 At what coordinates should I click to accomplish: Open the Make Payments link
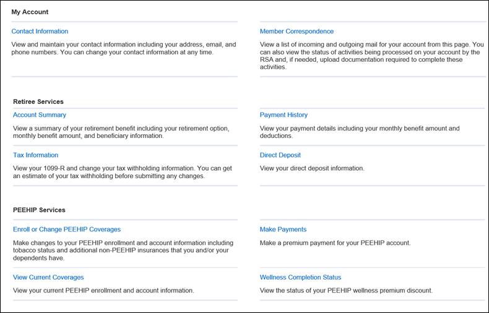pyautogui.click(x=283, y=229)
